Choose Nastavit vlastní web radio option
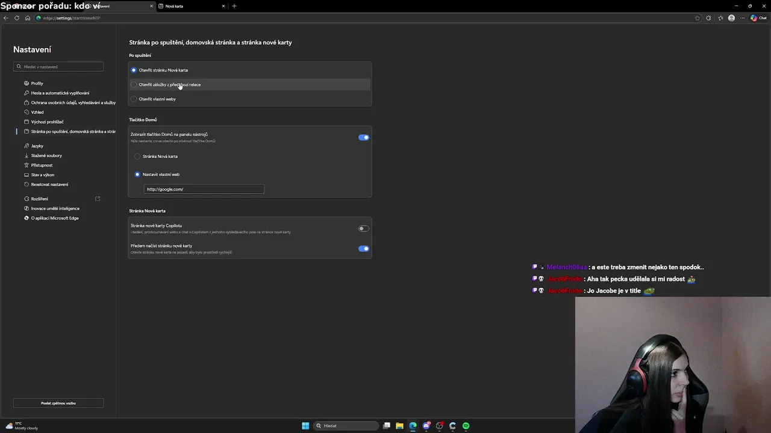Image resolution: width=771 pixels, height=433 pixels. tap(137, 174)
